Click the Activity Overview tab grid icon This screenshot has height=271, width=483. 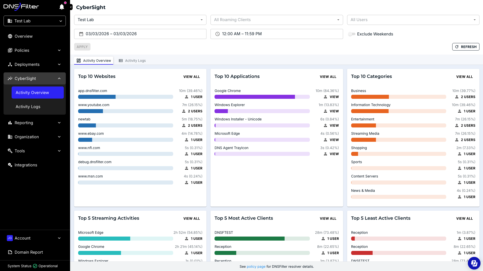(79, 61)
